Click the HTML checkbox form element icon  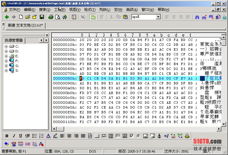132,136
